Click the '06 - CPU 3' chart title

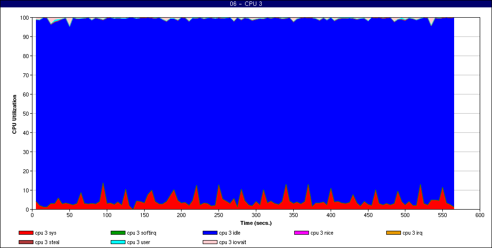click(x=246, y=4)
